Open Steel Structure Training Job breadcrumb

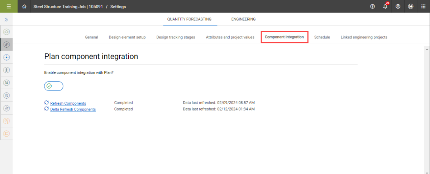point(68,6)
